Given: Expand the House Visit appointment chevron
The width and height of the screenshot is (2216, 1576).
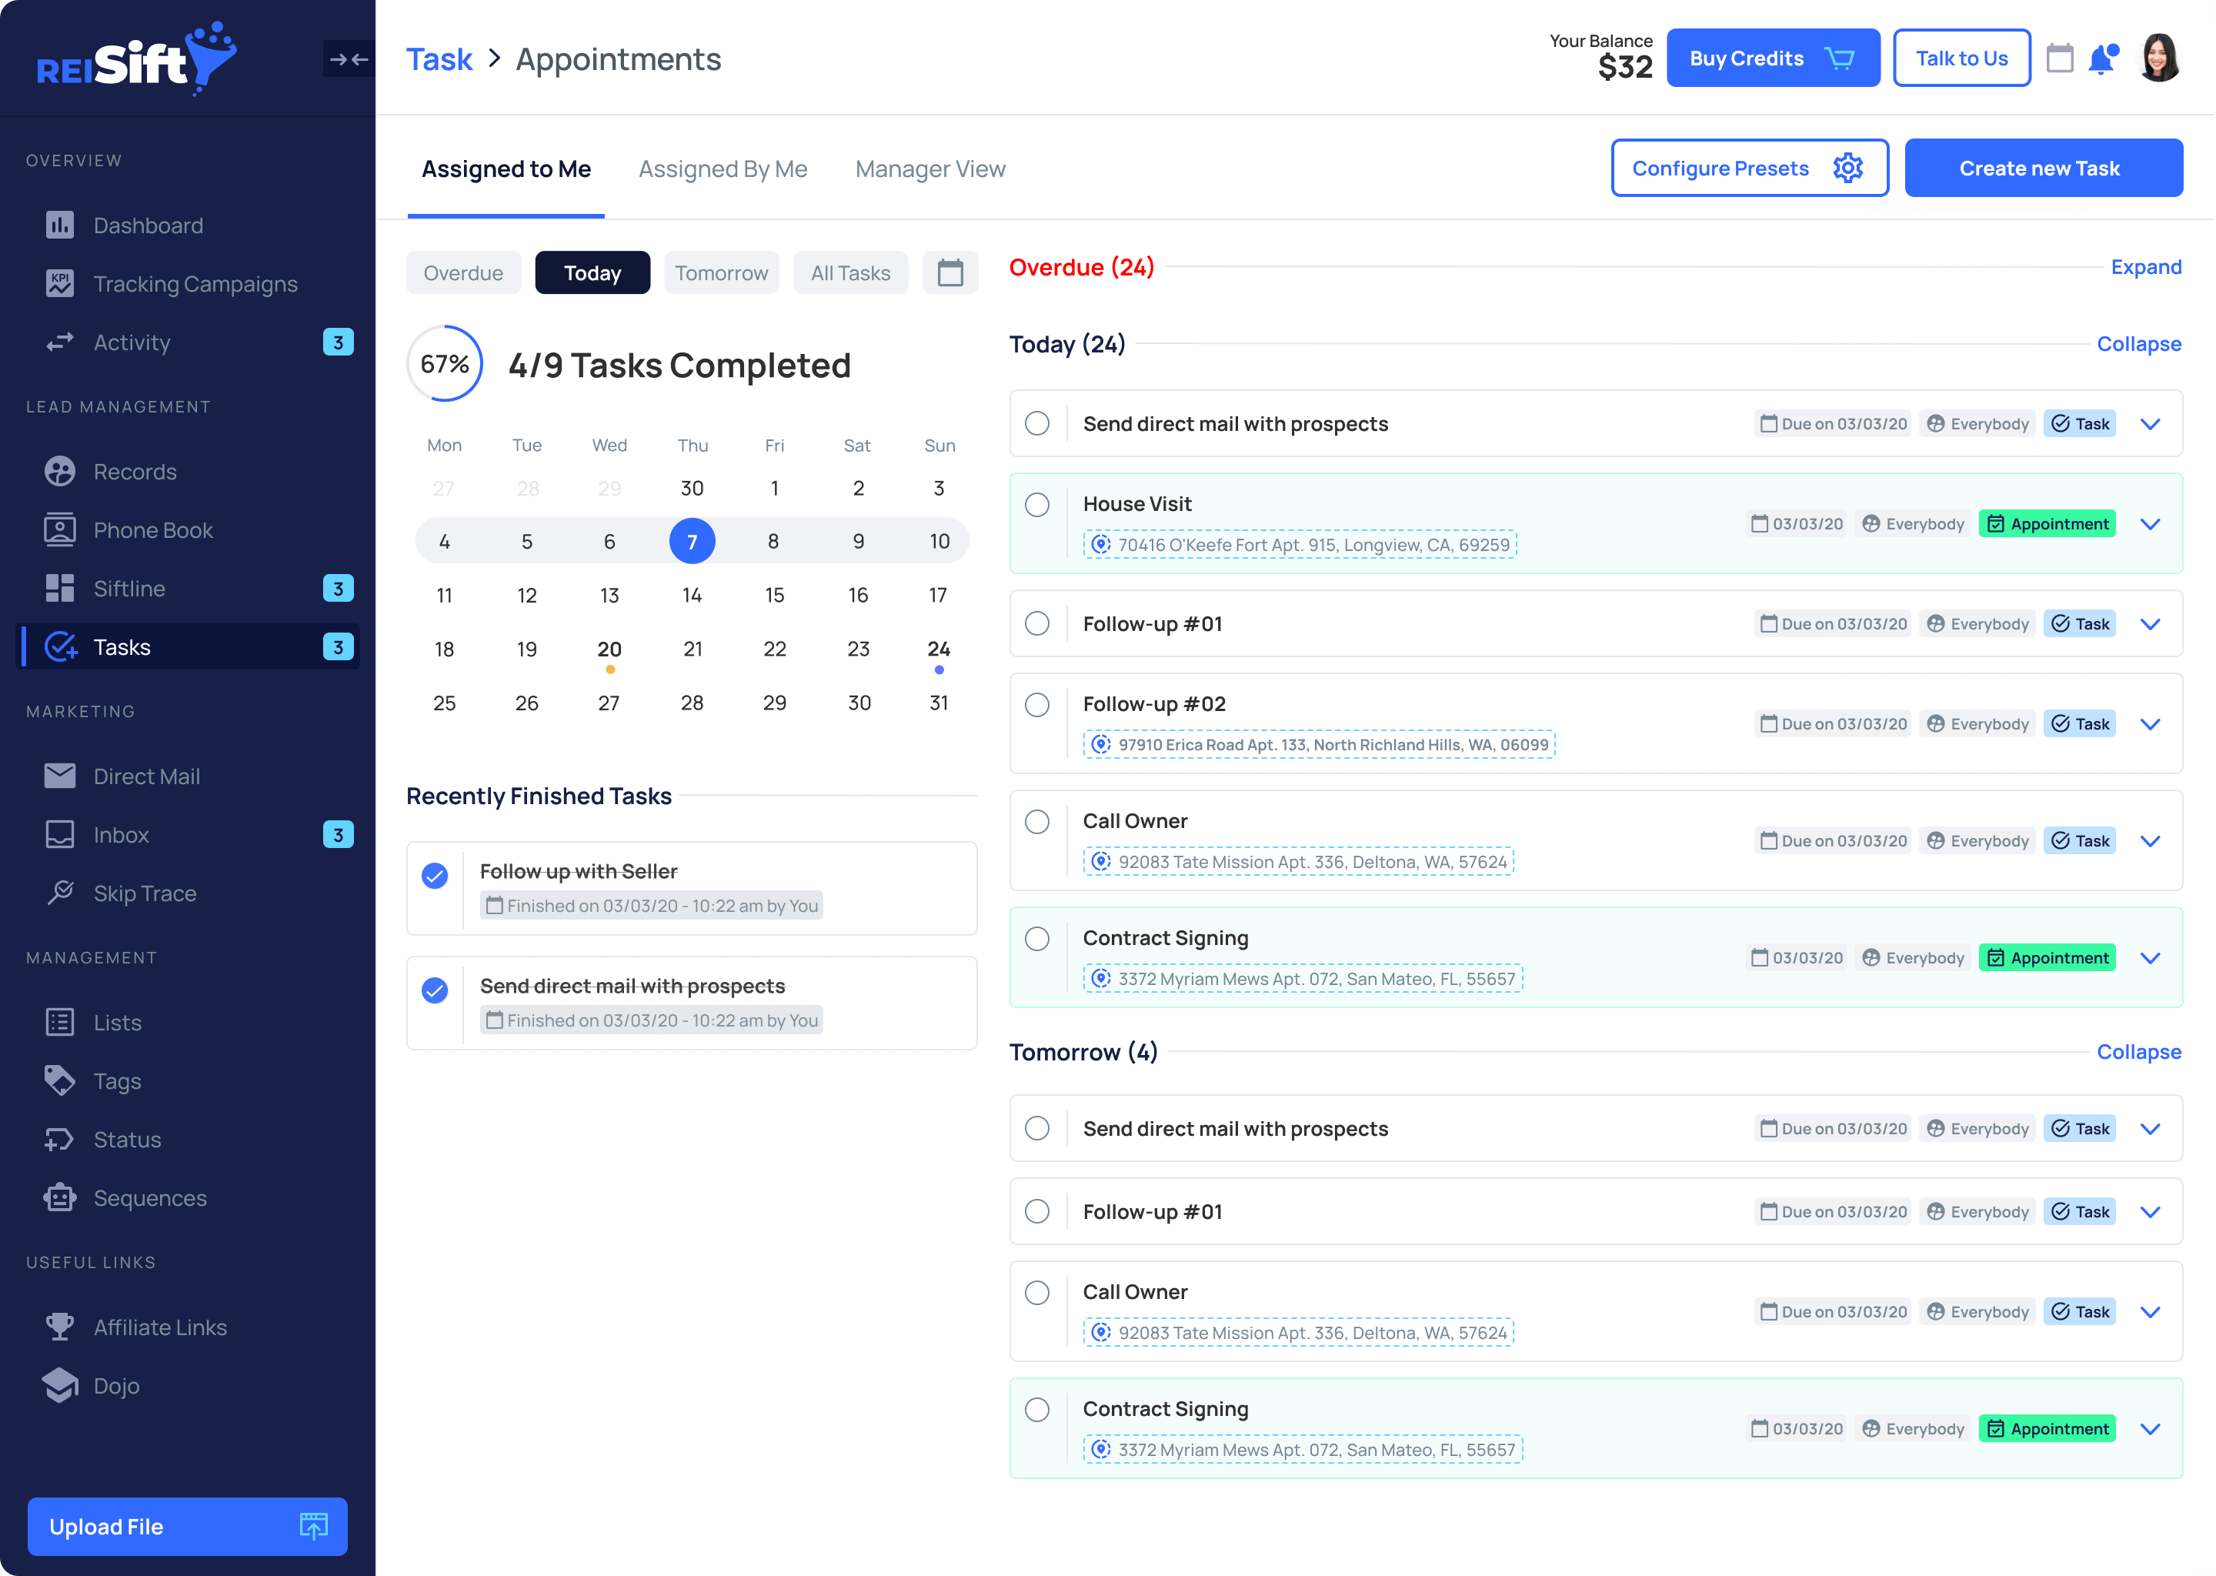Looking at the screenshot, I should (2150, 524).
